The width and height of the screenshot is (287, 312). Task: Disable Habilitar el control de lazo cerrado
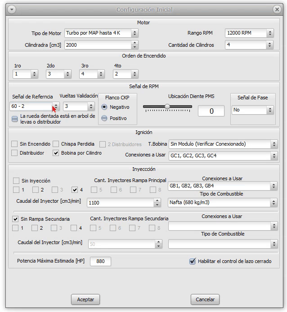click(193, 261)
